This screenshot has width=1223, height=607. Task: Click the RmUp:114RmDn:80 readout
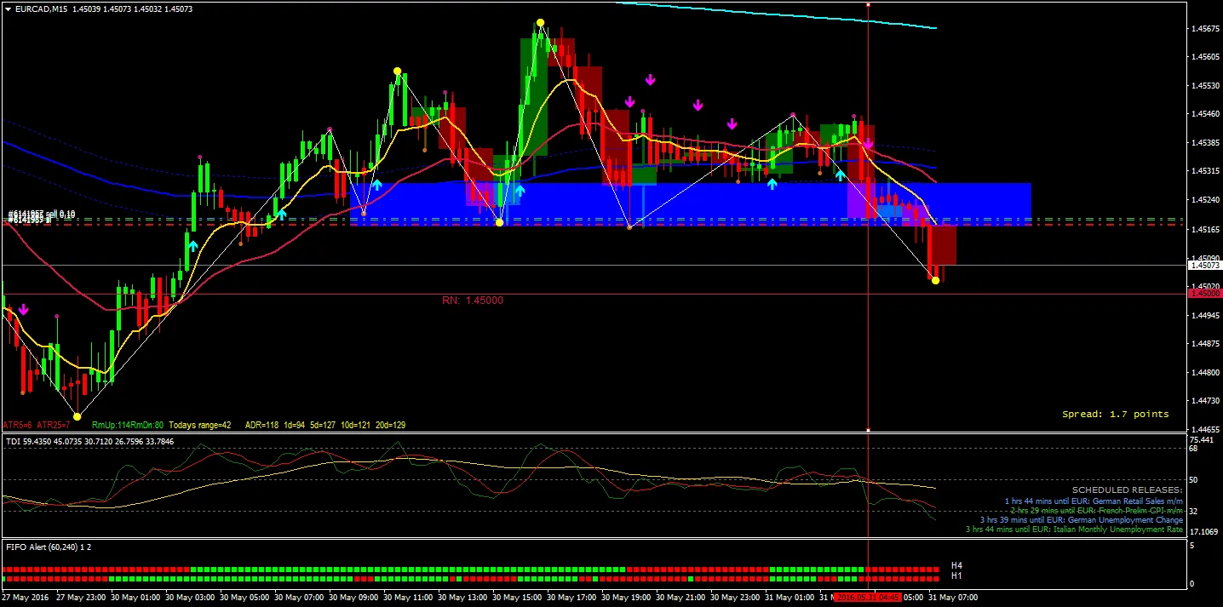pyautogui.click(x=128, y=425)
